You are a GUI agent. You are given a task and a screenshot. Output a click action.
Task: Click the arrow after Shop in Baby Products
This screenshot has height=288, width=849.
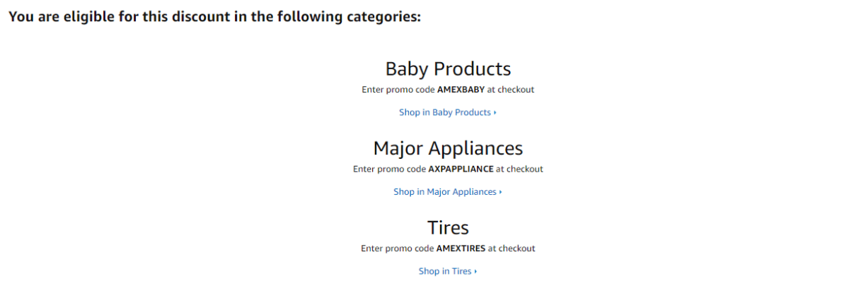coord(495,113)
